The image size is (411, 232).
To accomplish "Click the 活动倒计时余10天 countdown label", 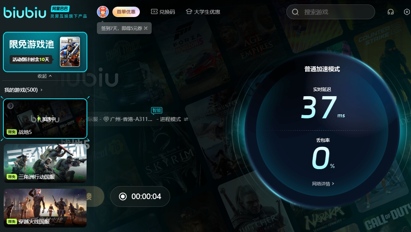I will 31,60.
